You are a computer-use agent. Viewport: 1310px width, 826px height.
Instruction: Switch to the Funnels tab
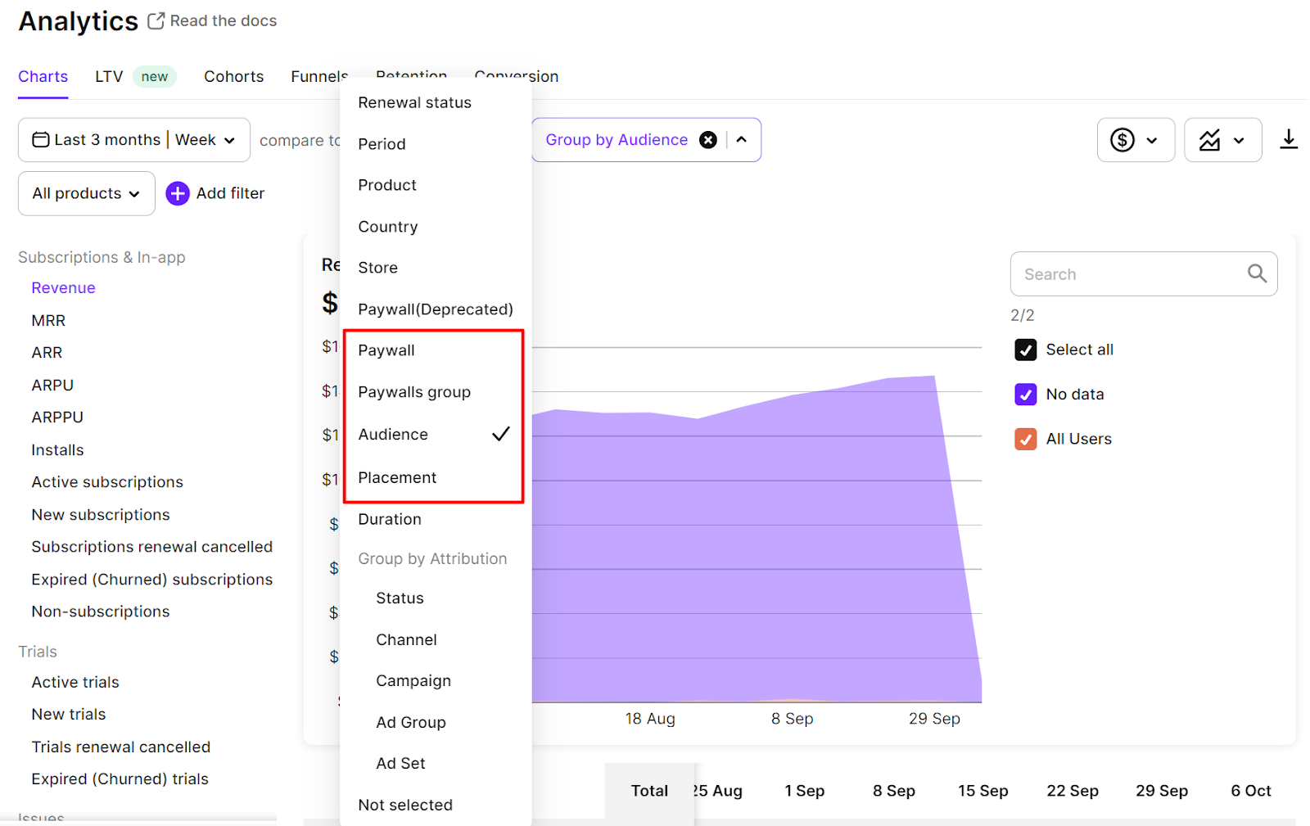318,76
